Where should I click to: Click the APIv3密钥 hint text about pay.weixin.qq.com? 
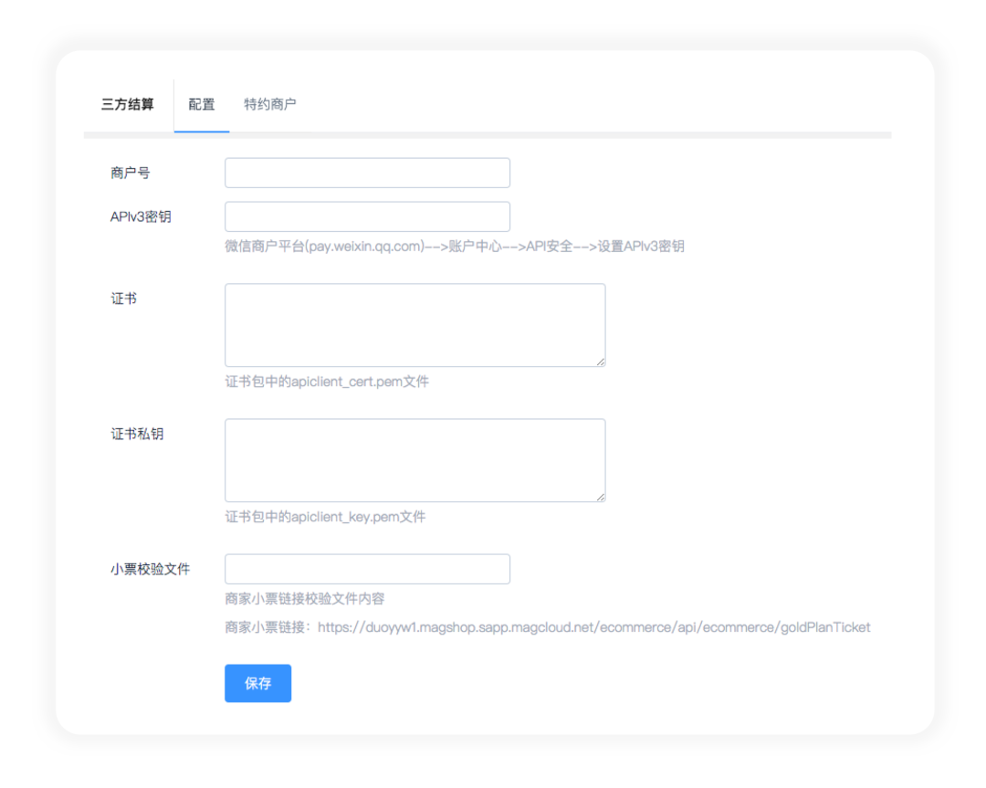click(456, 246)
